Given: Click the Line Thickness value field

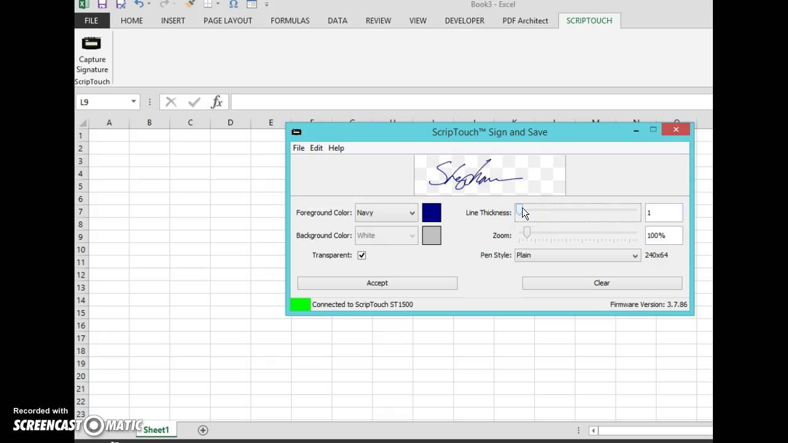Looking at the screenshot, I should click(664, 213).
